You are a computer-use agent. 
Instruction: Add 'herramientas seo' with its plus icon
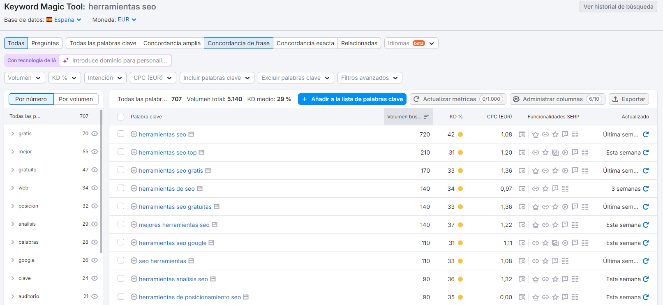pos(134,134)
